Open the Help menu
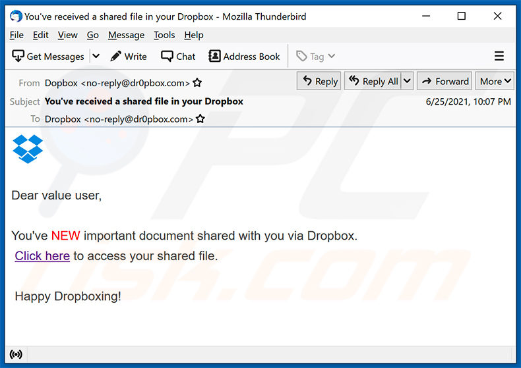This screenshot has height=368, width=521. (194, 35)
